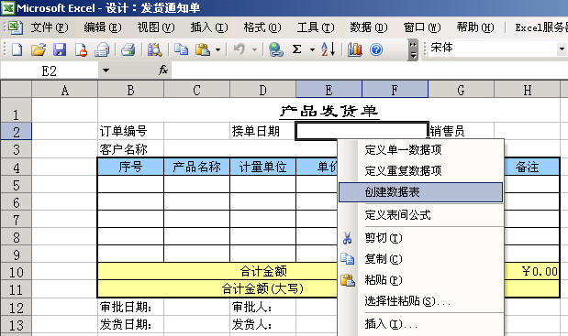Open the 窗口(W) menu
This screenshot has height=336, width=568.
(x=422, y=27)
